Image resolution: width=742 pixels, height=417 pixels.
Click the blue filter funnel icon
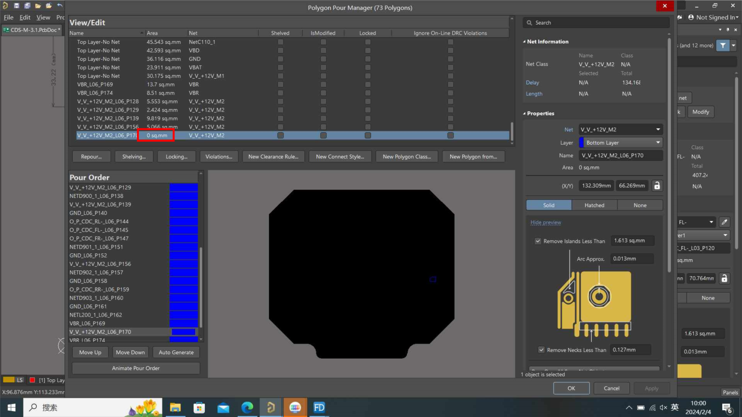pyautogui.click(x=723, y=45)
